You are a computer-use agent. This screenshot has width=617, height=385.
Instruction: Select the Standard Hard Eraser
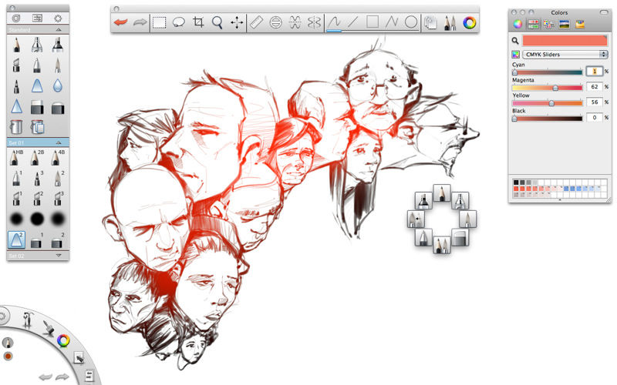[37, 107]
